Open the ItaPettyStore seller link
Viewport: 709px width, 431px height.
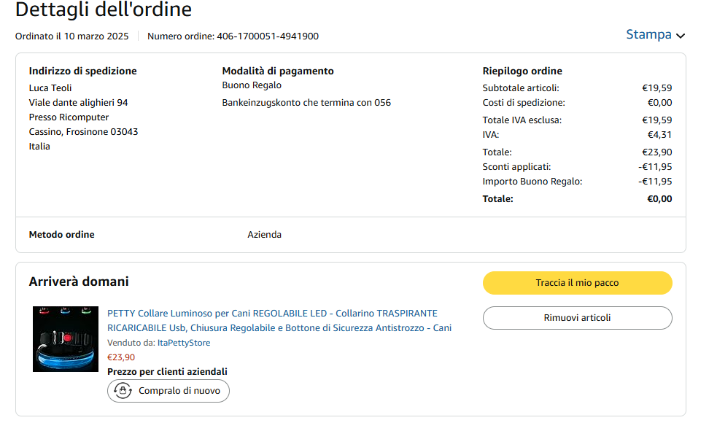[184, 343]
